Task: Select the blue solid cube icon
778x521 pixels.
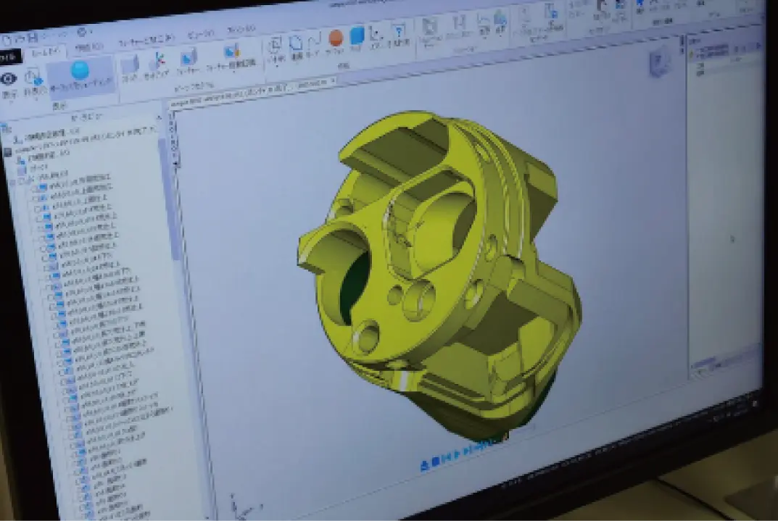Action: click(357, 36)
